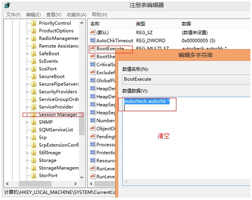252x200 pixels.
Task: Open the 编辑(E) menu
Action: [33, 15]
